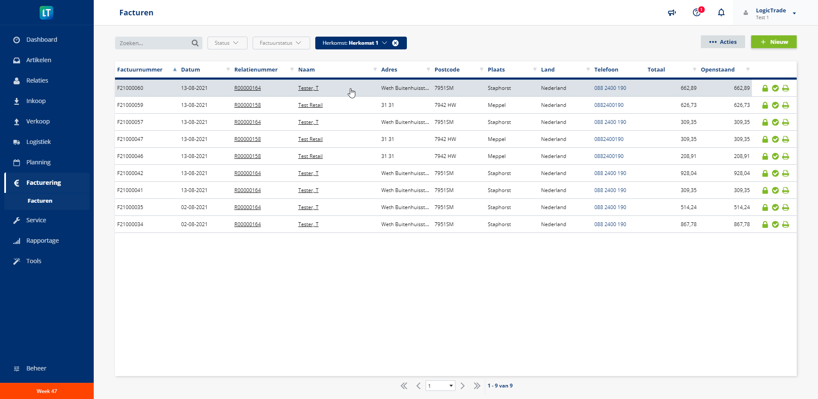Image resolution: width=818 pixels, height=399 pixels.
Task: Expand the Status filter dropdown
Action: pyautogui.click(x=227, y=43)
